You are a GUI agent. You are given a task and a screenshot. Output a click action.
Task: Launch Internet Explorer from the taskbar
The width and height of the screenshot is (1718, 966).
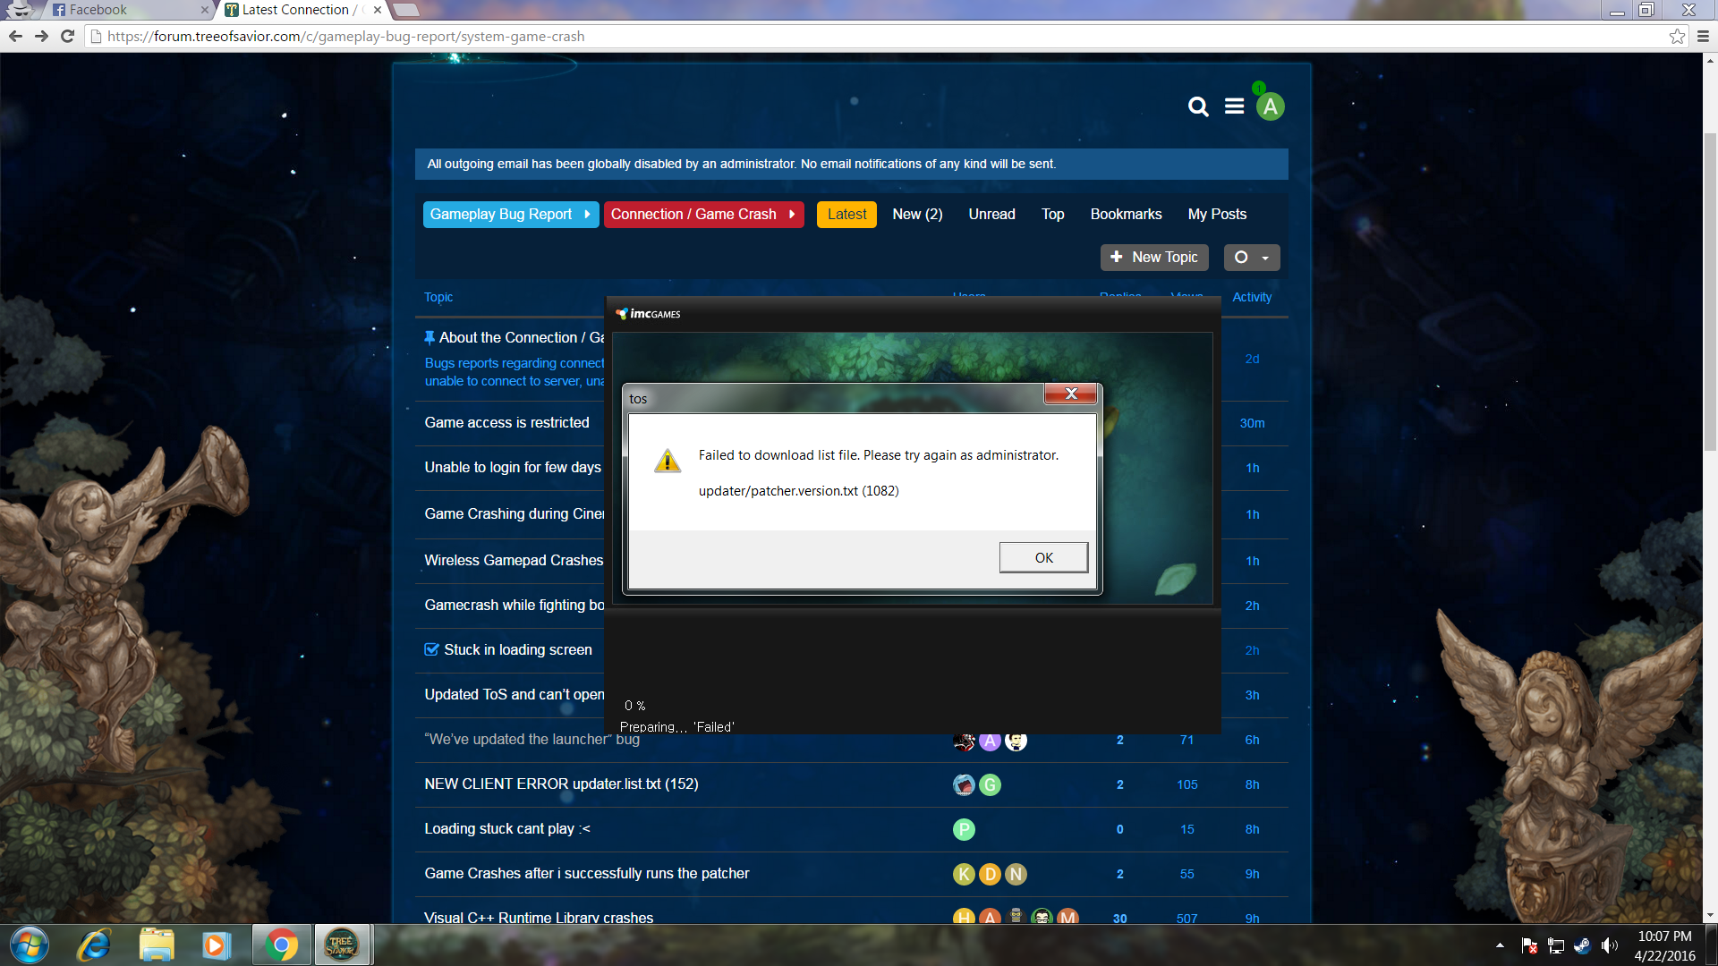point(94,945)
